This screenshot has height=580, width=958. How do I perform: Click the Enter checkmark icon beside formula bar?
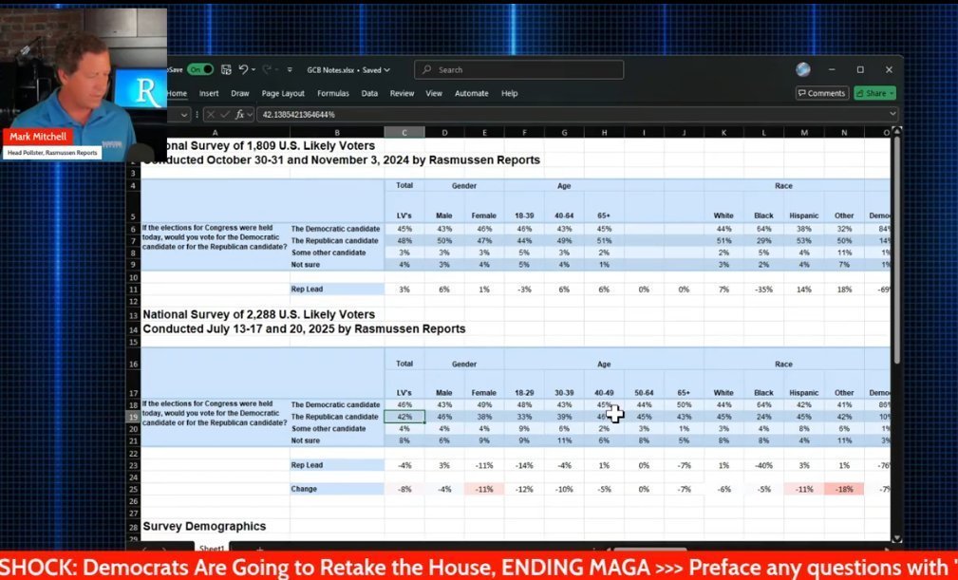click(224, 115)
